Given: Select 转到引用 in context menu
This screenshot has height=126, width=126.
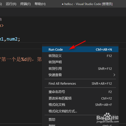Looking at the screenshot, I should pos(80,69).
